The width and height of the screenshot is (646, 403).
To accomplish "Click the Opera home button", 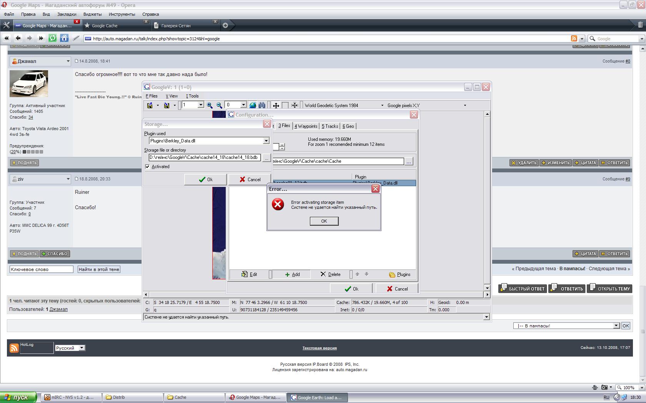I will point(64,38).
